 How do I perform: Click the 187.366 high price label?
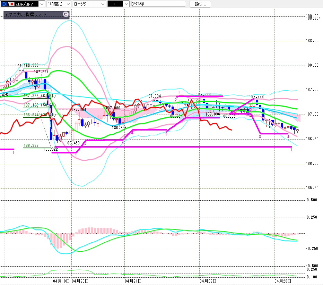(203, 94)
